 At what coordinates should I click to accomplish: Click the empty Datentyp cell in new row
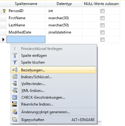(64, 39)
